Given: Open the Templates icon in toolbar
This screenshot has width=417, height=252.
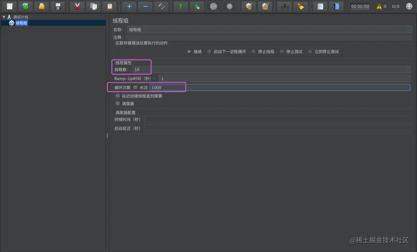Looking at the screenshot, I should tap(25, 6).
